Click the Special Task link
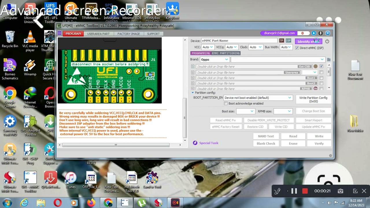Viewport: 370px width, 208px height. (x=209, y=143)
